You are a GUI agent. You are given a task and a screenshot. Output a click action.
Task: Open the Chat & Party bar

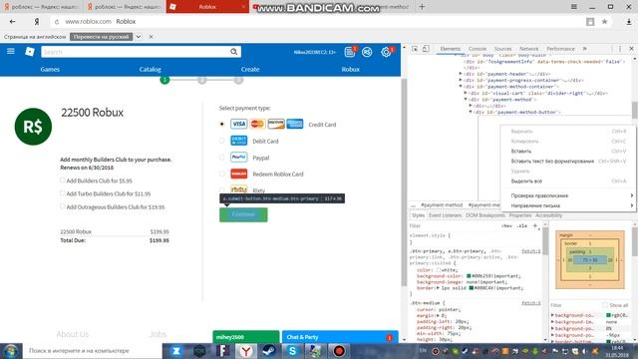click(x=340, y=337)
